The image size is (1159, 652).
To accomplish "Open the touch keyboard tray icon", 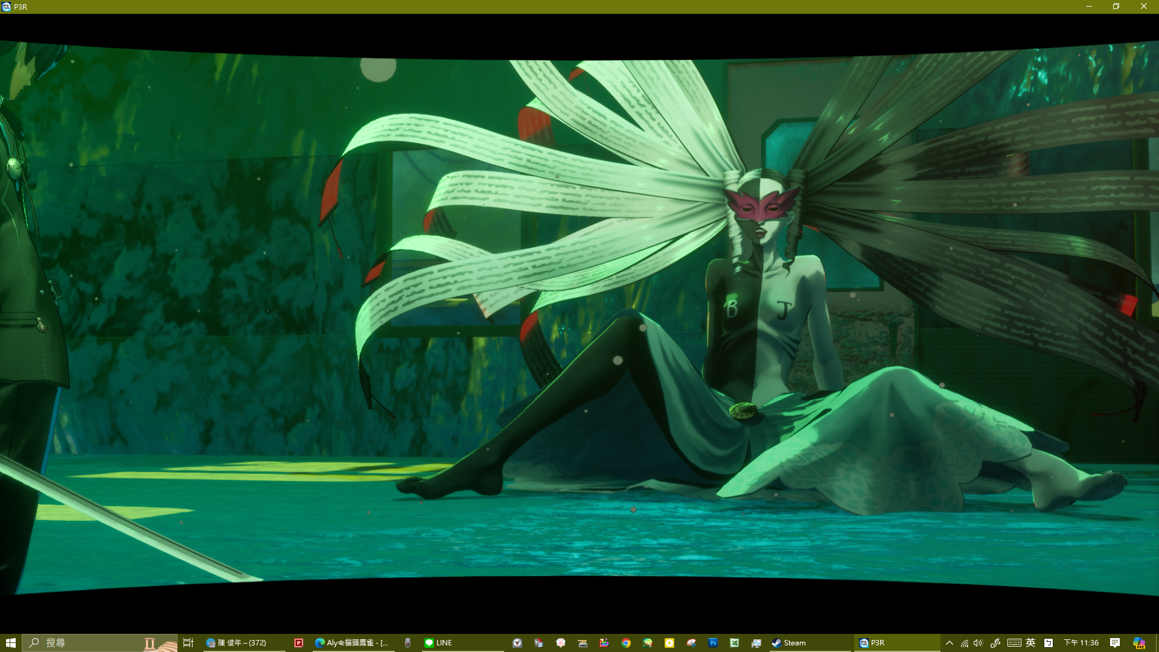I will [1014, 643].
